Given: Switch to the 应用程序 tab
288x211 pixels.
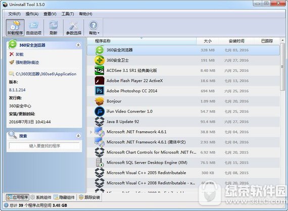Looking at the screenshot, I should pos(17,197).
